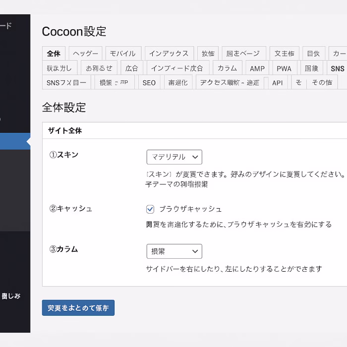This screenshot has height=347, width=347.
Task: Switch to the インデックス tab
Action: (169, 54)
